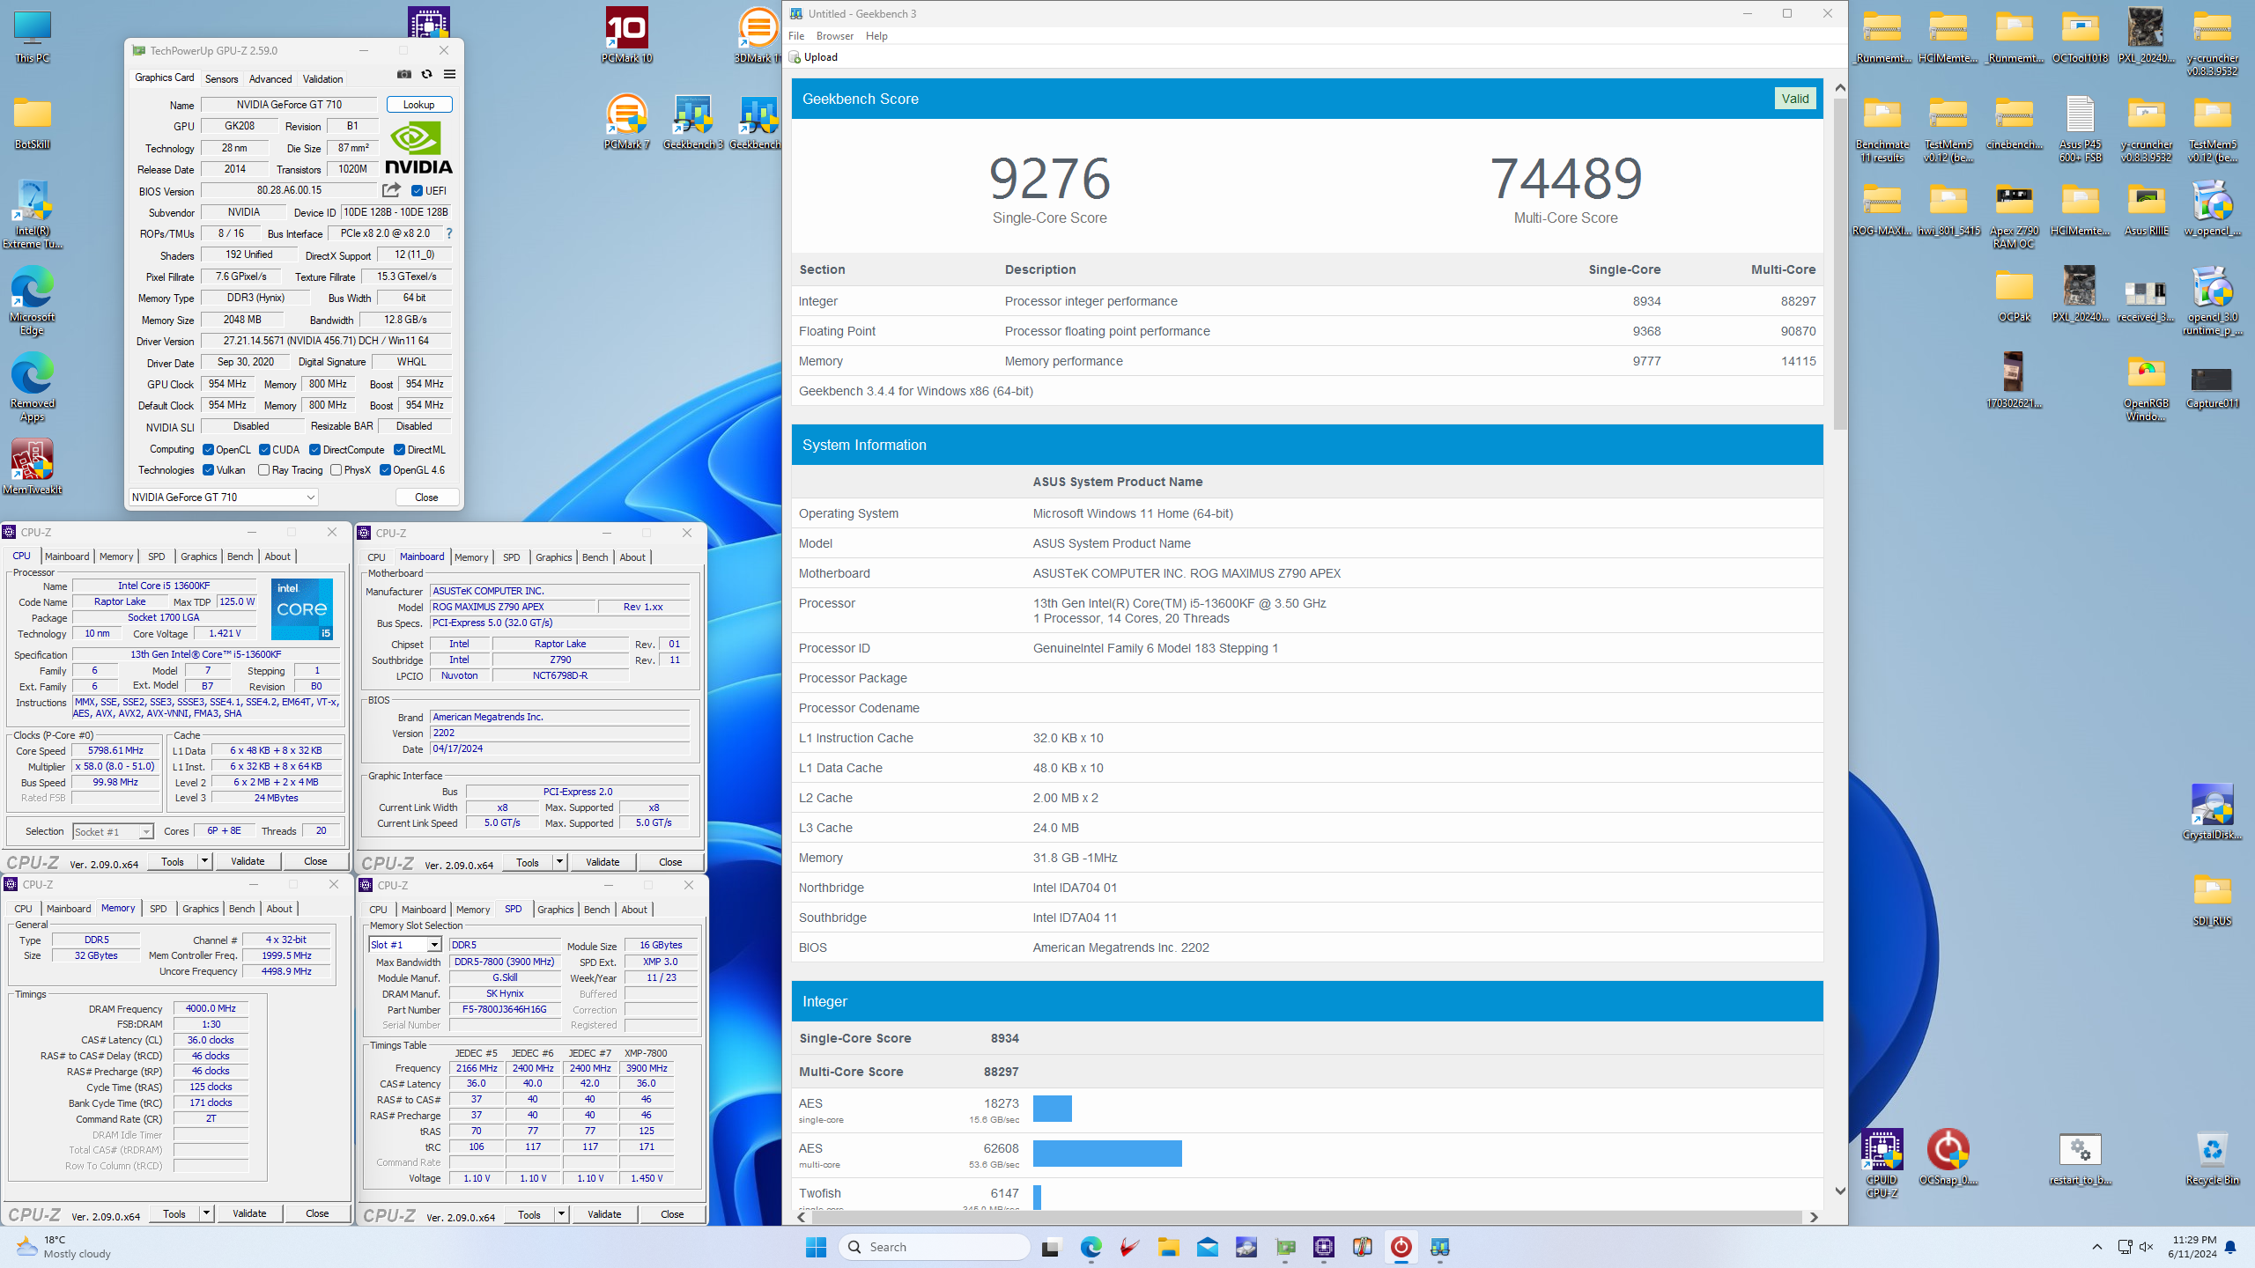Toggle the CUDA checkbox
2255x1268 pixels.
pos(264,450)
